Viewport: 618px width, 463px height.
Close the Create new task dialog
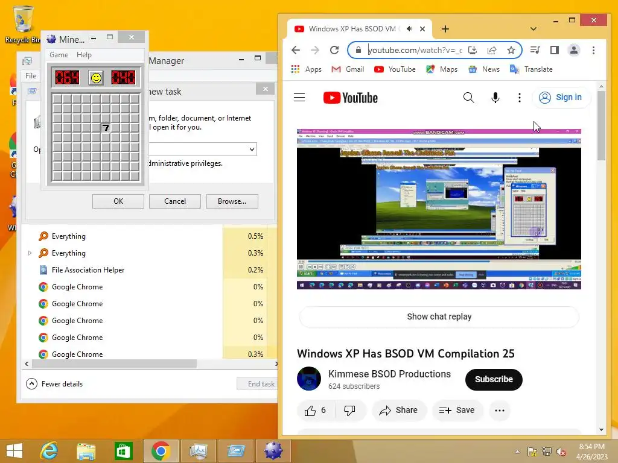[266, 89]
